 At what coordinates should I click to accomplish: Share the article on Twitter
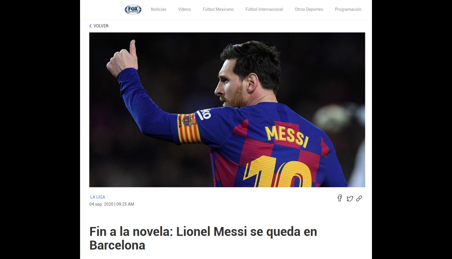350,198
